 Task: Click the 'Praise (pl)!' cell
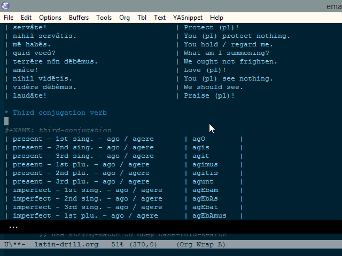209,95
